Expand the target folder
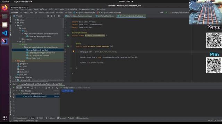 (16, 61)
